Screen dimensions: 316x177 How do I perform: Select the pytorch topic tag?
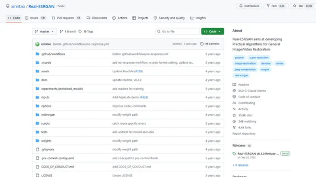[x=239, y=57]
